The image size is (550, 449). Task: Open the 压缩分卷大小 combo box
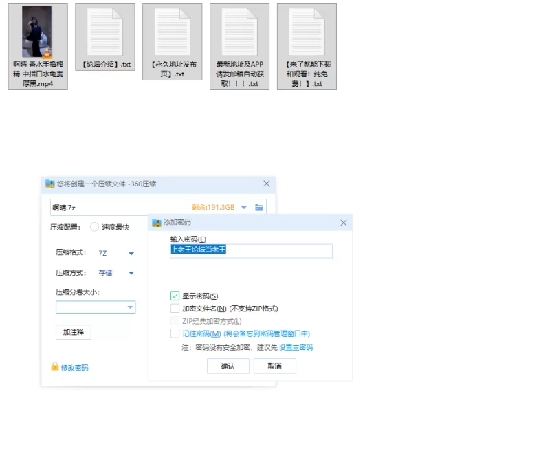click(x=96, y=307)
